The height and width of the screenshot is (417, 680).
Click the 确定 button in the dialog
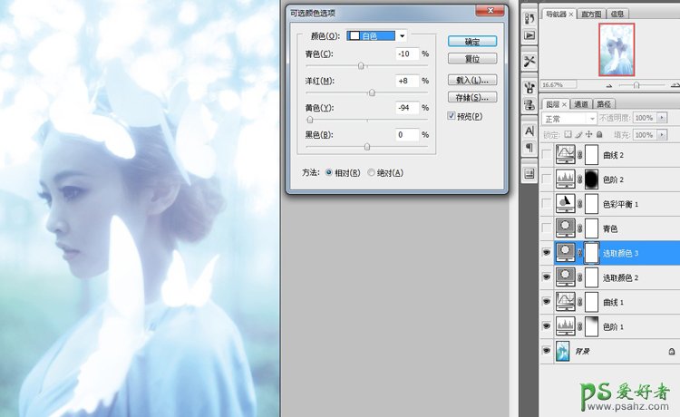(471, 41)
